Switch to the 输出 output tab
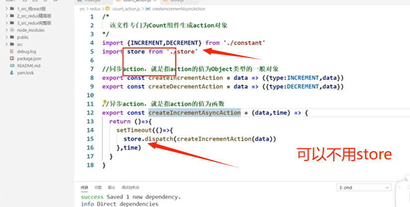 coord(111,188)
